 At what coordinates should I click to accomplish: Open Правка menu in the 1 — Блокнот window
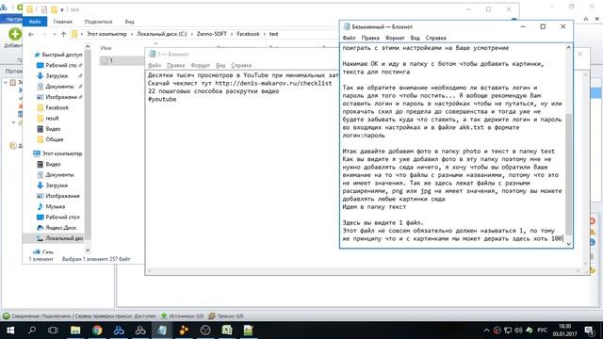pyautogui.click(x=176, y=66)
